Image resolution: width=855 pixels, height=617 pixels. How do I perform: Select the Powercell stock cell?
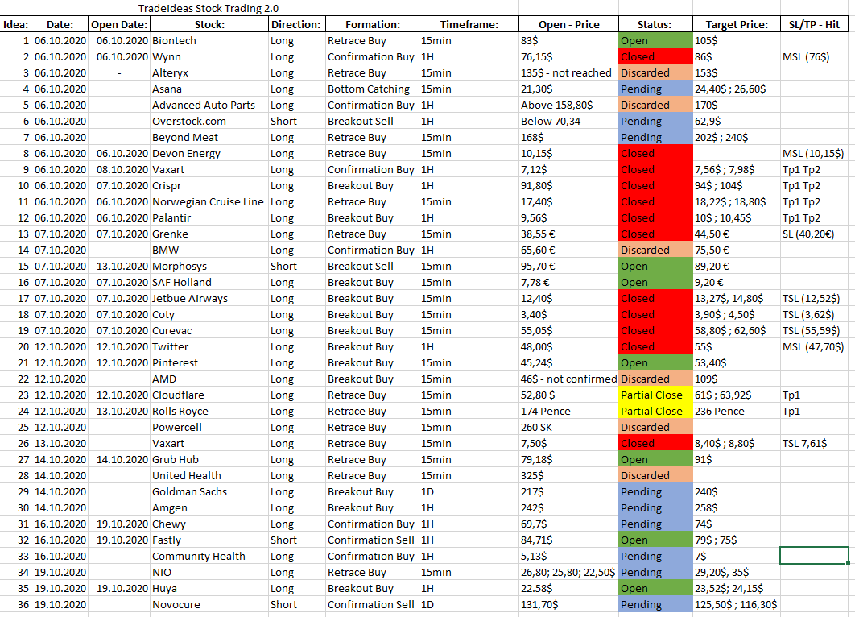209,427
